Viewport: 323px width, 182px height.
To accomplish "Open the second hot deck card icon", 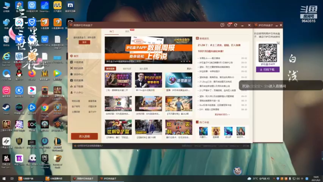I will pyautogui.click(x=216, y=131).
